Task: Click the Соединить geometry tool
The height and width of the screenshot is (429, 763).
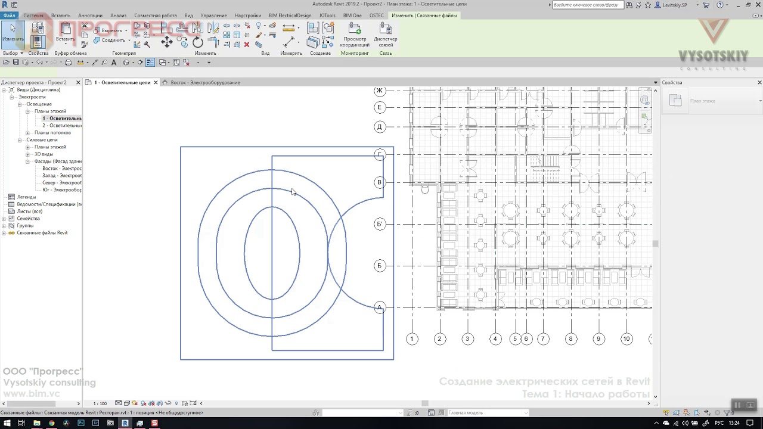Action: click(110, 40)
